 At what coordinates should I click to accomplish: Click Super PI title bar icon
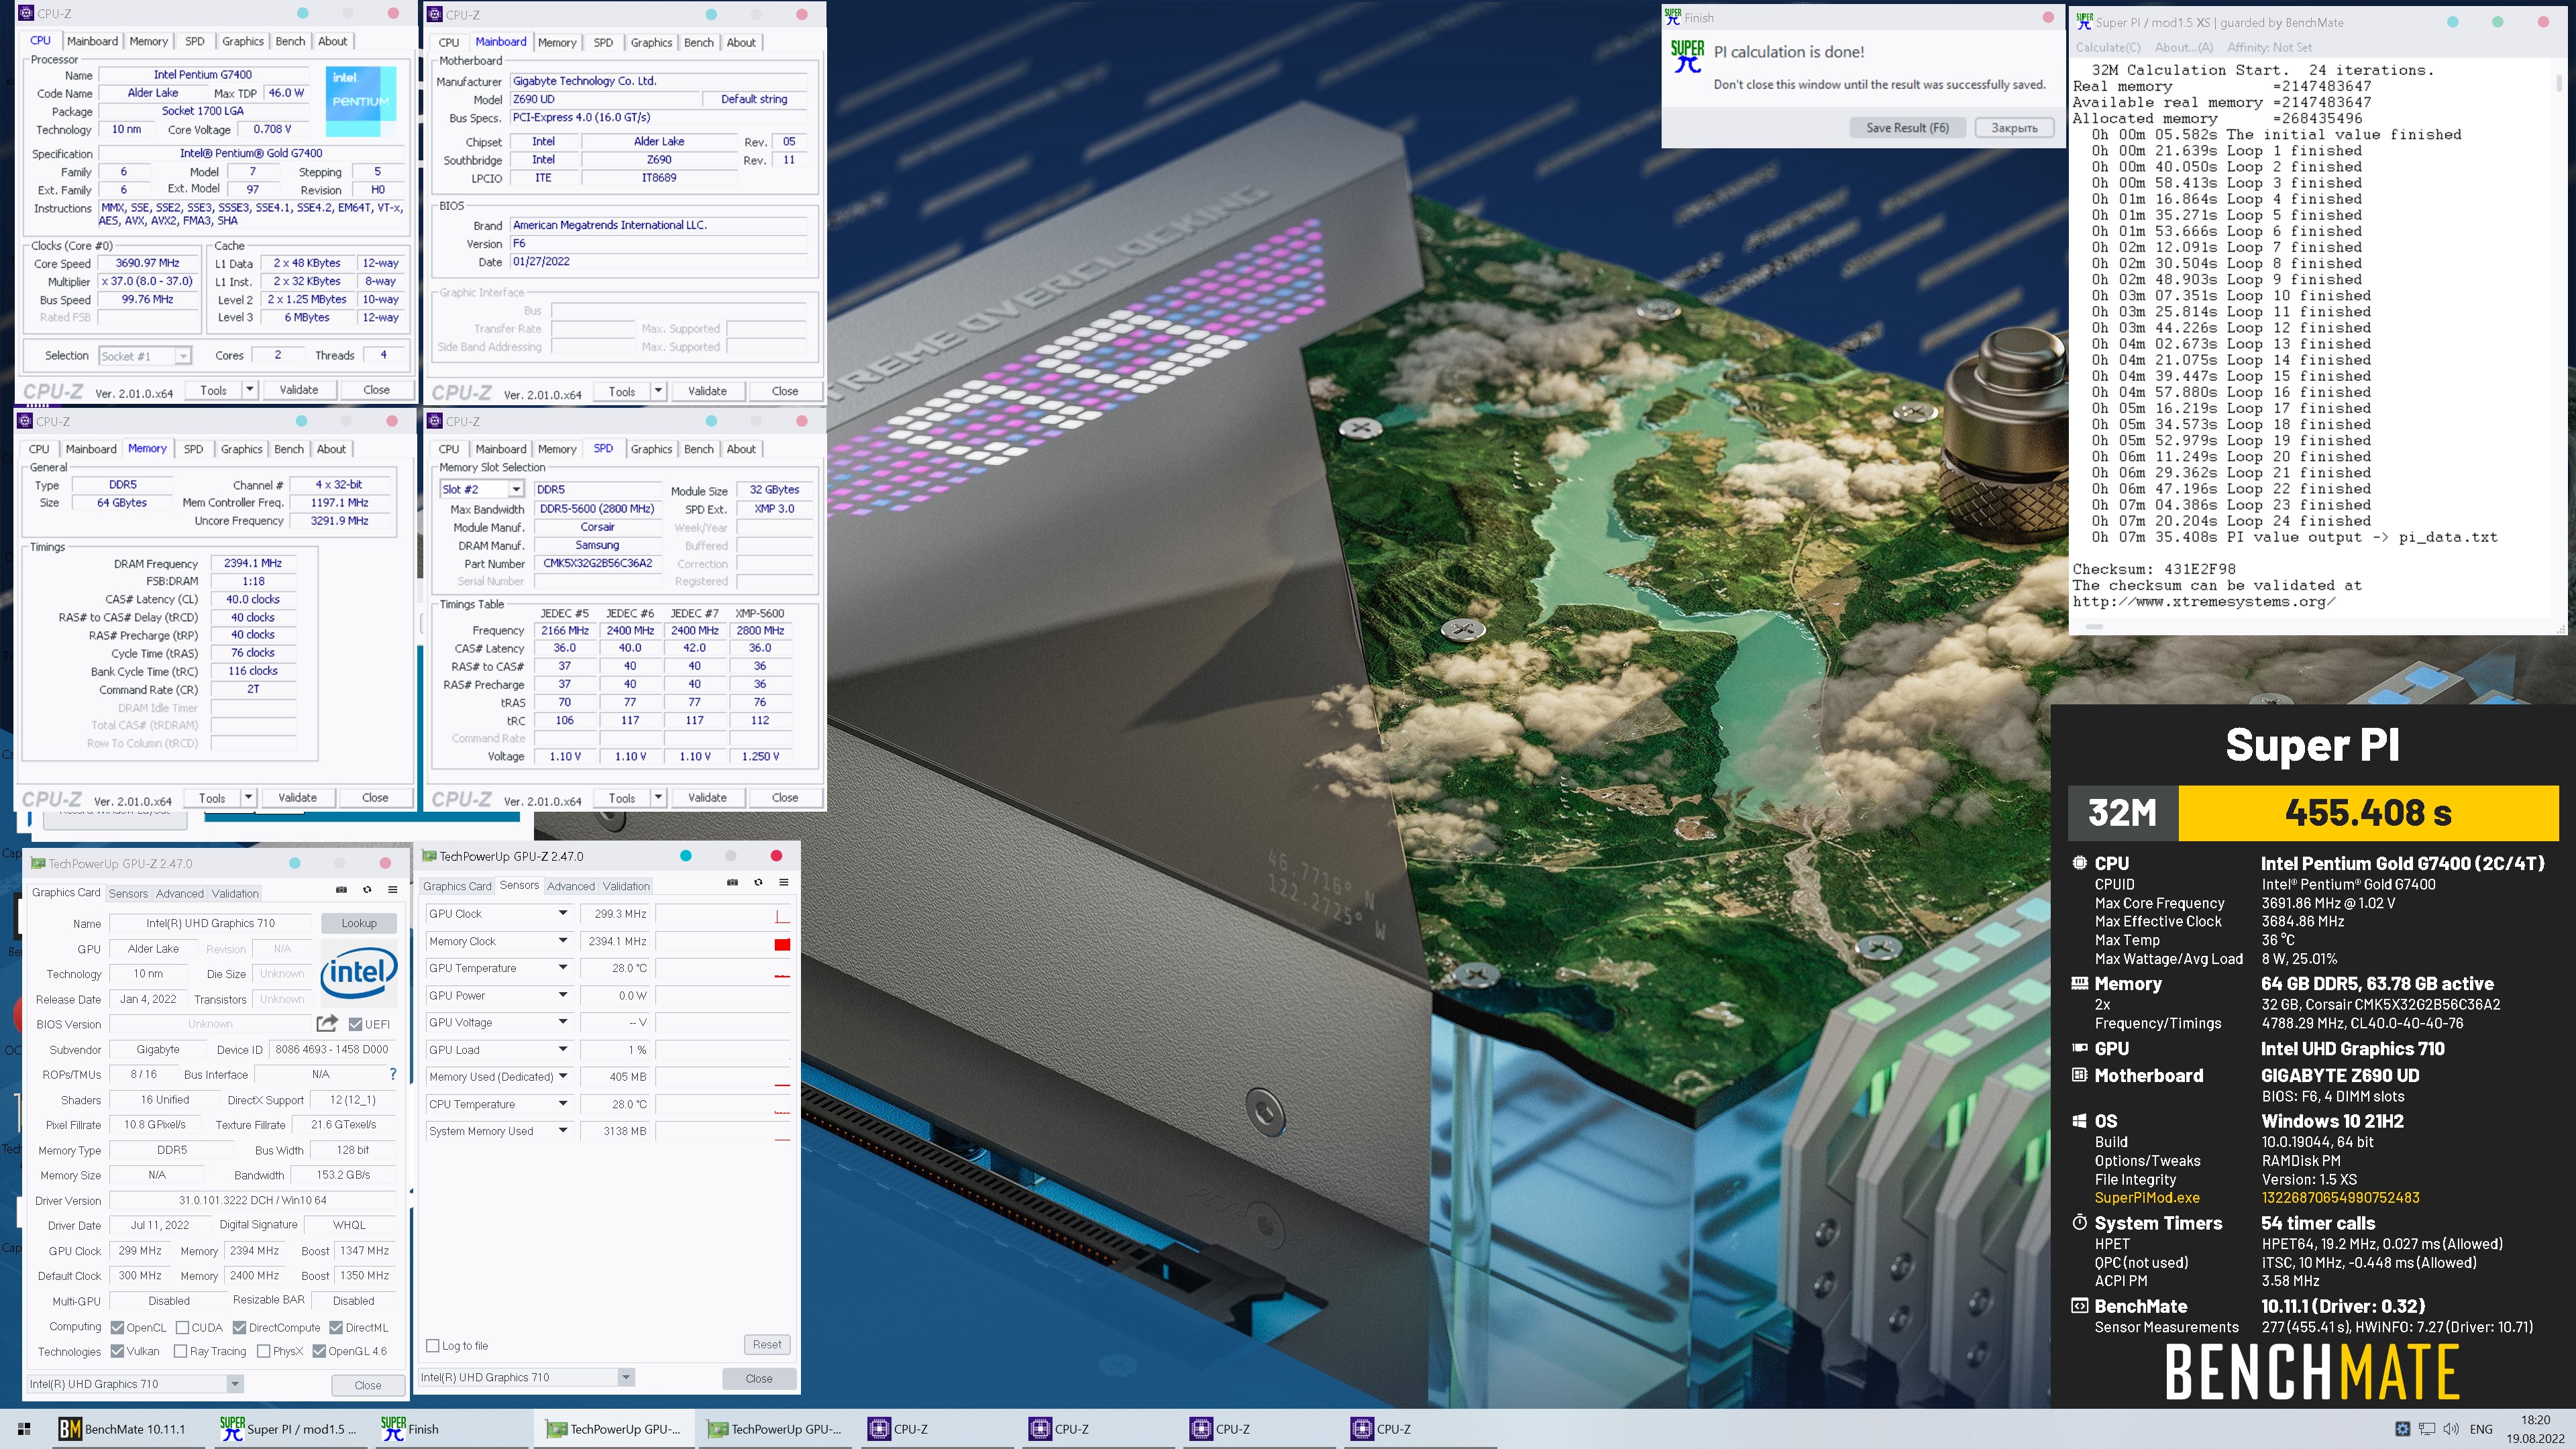(2084, 21)
